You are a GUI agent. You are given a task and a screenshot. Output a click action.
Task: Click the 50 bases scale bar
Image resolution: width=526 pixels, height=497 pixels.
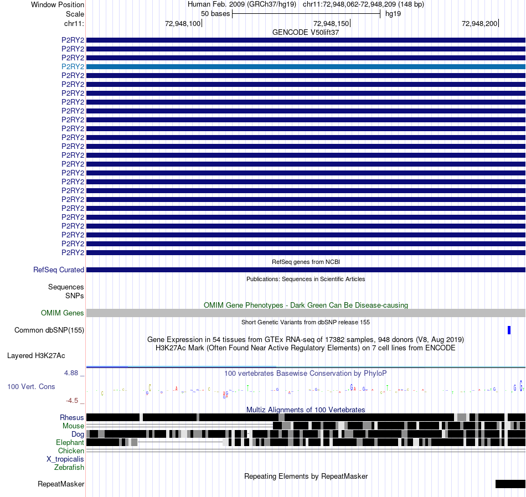306,14
